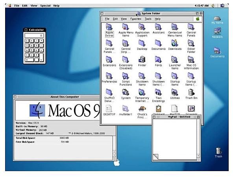This screenshot has height=177, width=233.
Task: Click the MyPad note text area
Action: 175,139
